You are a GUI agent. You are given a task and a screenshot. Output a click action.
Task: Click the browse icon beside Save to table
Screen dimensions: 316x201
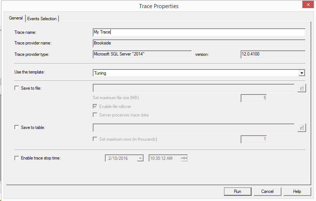point(302,128)
